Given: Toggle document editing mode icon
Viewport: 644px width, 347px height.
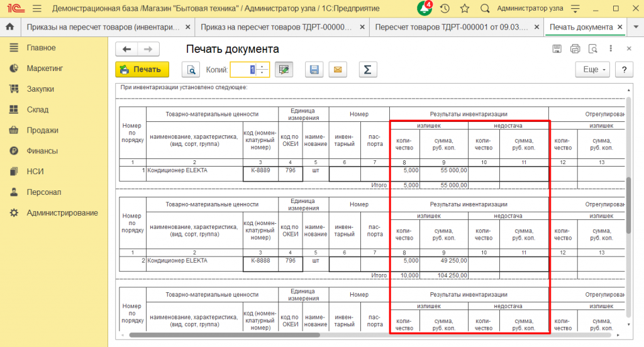Looking at the screenshot, I should tap(284, 69).
